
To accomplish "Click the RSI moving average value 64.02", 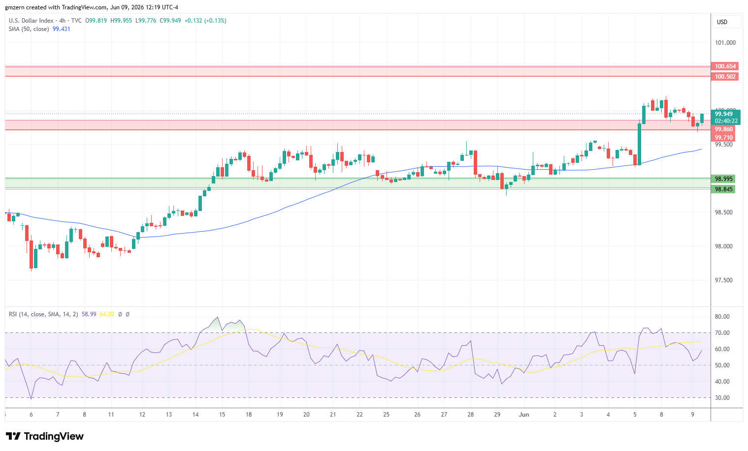I will tap(107, 314).
